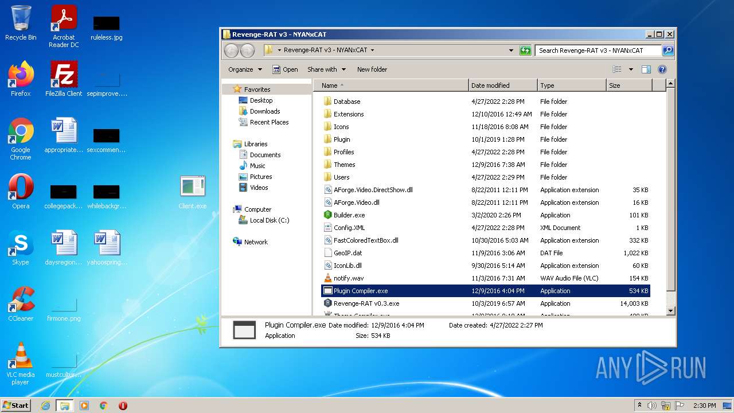Toggle the preview pane icon
This screenshot has height=413, width=734.
(x=646, y=69)
